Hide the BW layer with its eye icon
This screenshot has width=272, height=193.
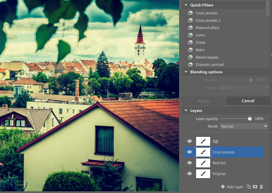coord(190,141)
